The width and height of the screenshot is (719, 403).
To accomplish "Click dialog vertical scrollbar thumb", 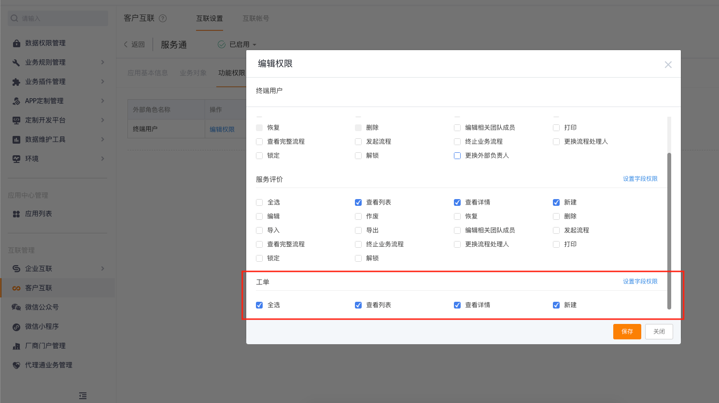I will click(669, 231).
